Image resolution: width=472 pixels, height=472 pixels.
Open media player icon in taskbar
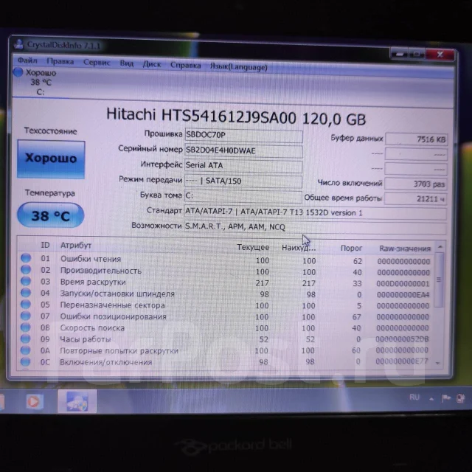[x=33, y=401]
